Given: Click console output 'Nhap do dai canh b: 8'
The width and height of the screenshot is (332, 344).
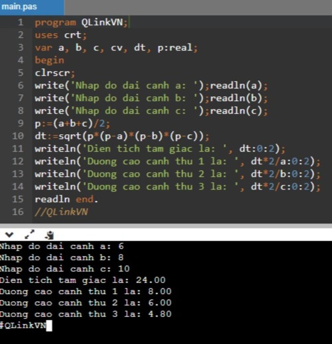Looking at the screenshot, I should click(x=62, y=258).
